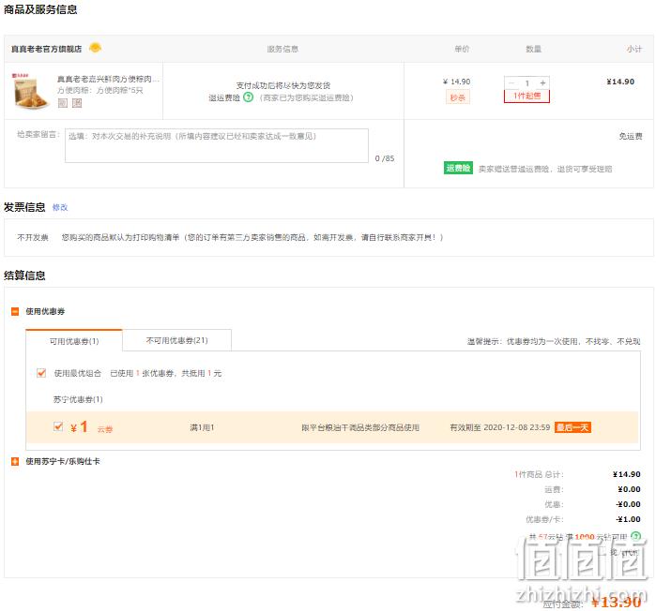Click the second service badge under the product title
The height and width of the screenshot is (611, 656).
pos(77,103)
